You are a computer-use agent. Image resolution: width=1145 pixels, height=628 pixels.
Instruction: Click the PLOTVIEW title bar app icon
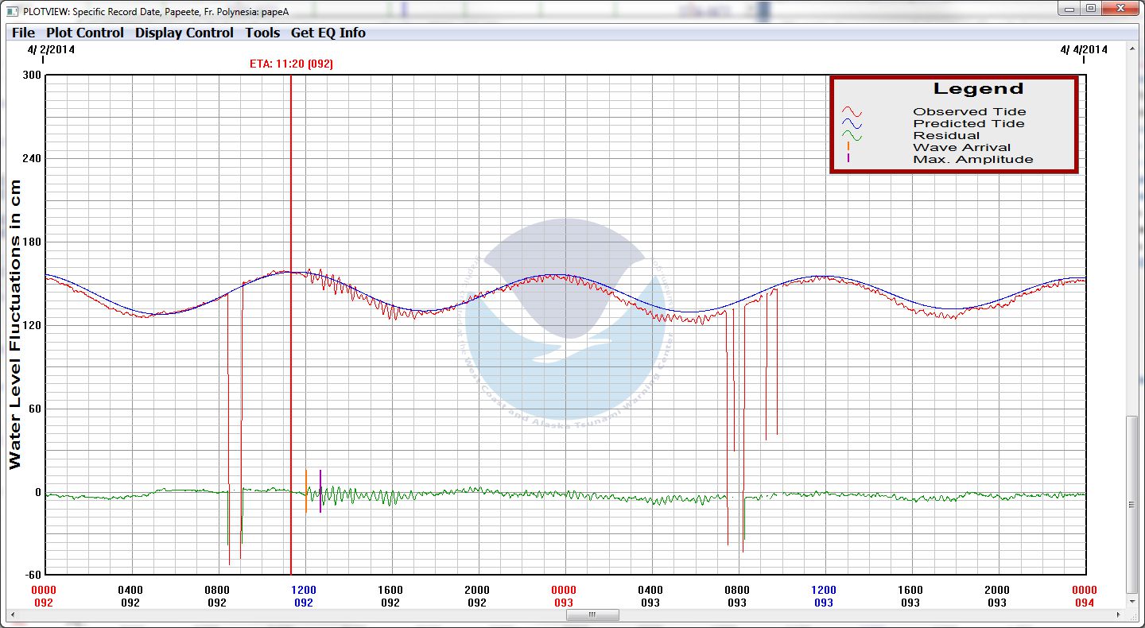[x=12, y=10]
